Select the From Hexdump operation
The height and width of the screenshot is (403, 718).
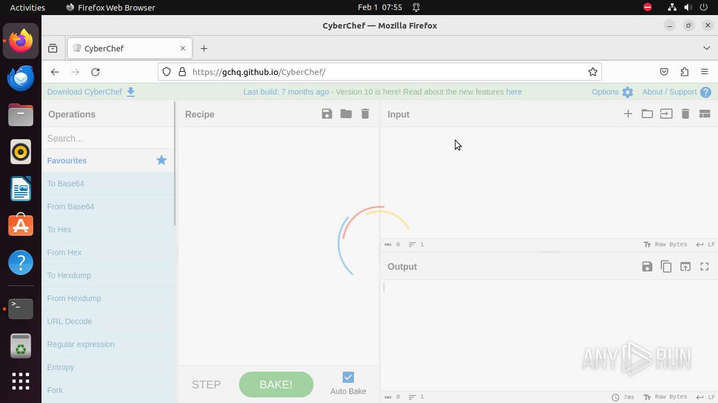[108, 298]
